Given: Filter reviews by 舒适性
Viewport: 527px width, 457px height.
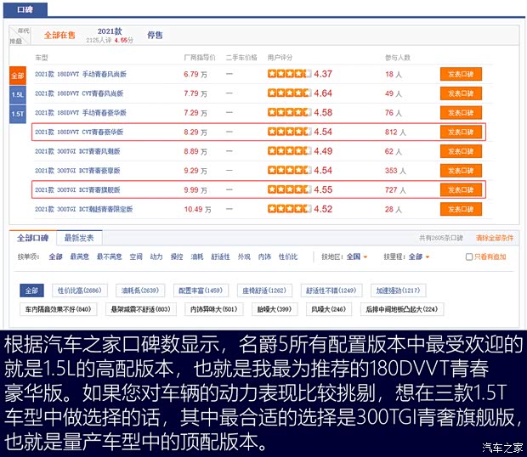Looking at the screenshot, I should coord(220,257).
